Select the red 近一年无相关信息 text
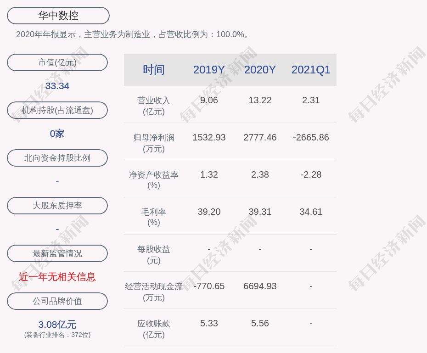Viewport: 427px width, 353px height. click(x=57, y=277)
